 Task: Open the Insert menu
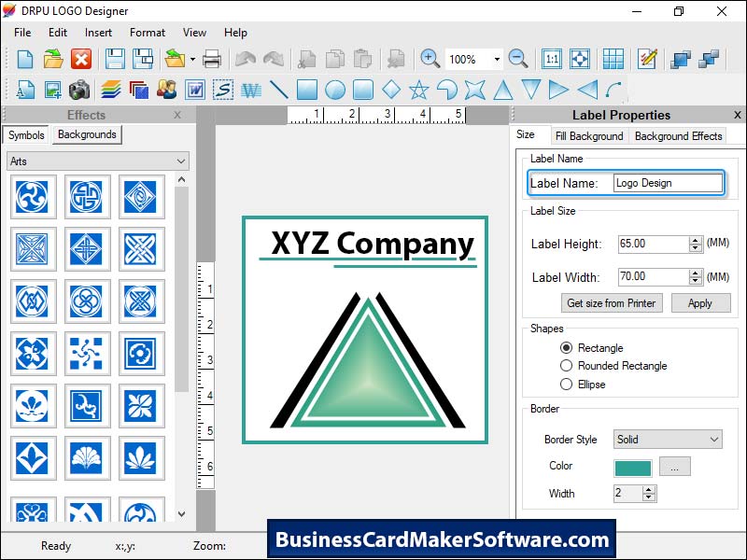click(x=98, y=33)
